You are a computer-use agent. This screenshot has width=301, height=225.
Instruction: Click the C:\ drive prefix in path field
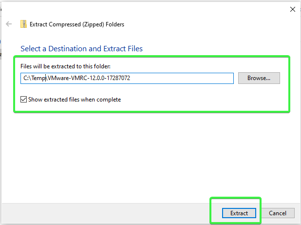(x=27, y=78)
